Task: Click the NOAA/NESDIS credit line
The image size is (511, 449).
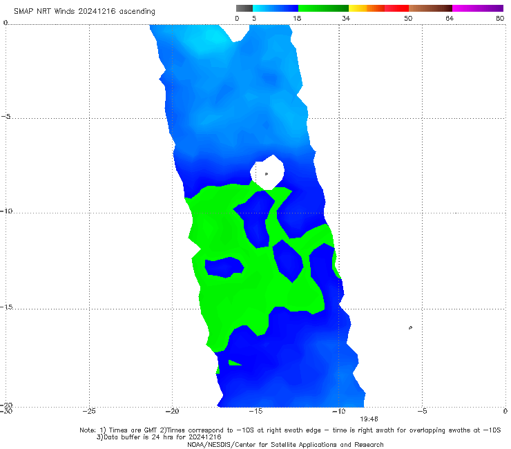Action: (285, 444)
